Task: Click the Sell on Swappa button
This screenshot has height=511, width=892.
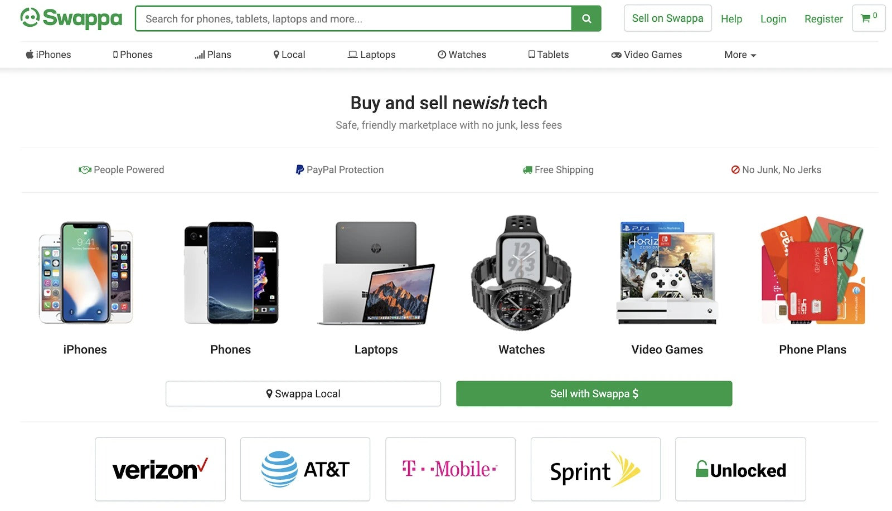Action: tap(667, 18)
